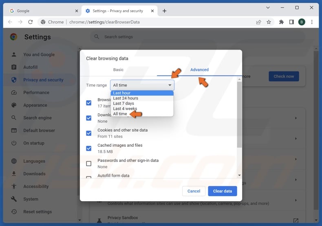This screenshot has width=322, height=226.
Task: Open Accessibility settings in sidebar
Action: (x=36, y=186)
